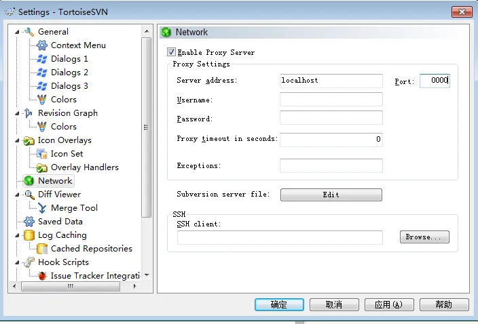Click the Colors icon under General

point(42,100)
